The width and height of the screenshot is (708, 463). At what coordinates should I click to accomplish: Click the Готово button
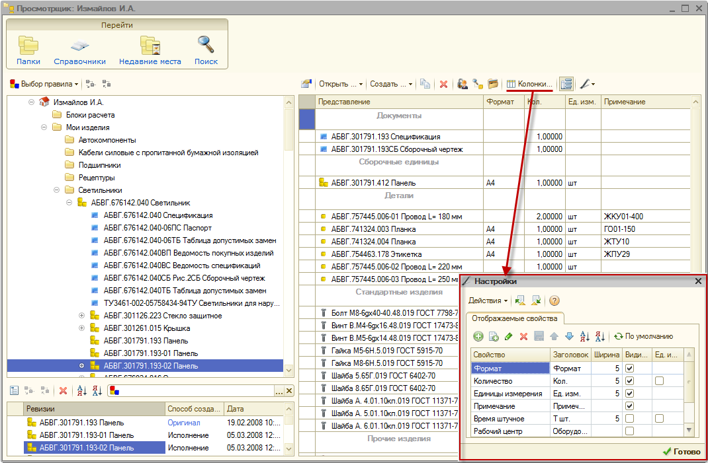681,452
